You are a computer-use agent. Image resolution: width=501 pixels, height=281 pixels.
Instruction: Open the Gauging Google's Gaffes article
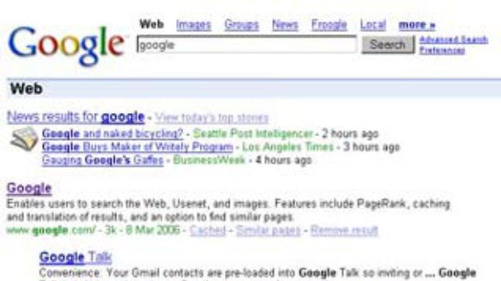pyautogui.click(x=102, y=160)
